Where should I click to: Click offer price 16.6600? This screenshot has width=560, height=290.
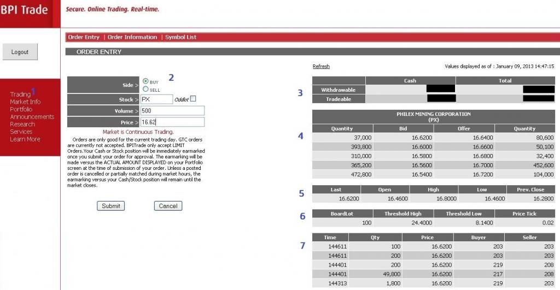pyautogui.click(x=483, y=146)
